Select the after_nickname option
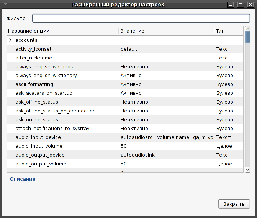 click(x=34, y=58)
